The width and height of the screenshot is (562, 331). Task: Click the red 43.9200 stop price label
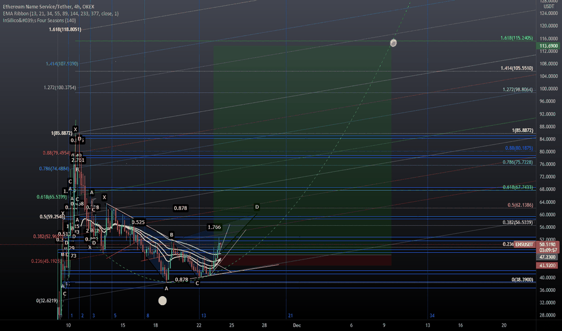coord(548,265)
